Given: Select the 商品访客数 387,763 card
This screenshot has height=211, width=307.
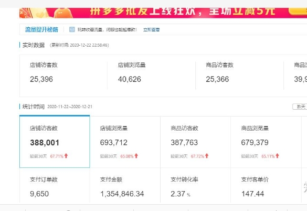Looking at the screenshot, I should [195, 142].
